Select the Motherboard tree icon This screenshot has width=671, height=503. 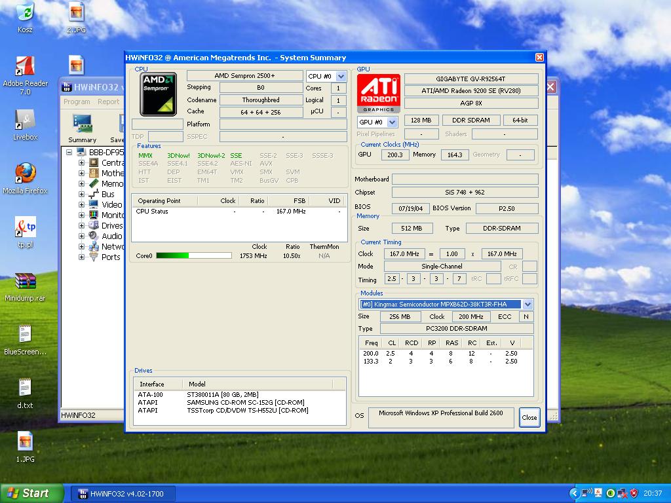click(x=94, y=173)
